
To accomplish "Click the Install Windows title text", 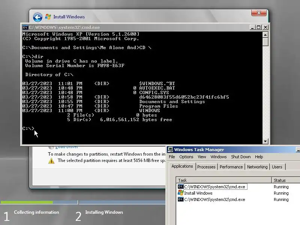I will click(69, 17).
